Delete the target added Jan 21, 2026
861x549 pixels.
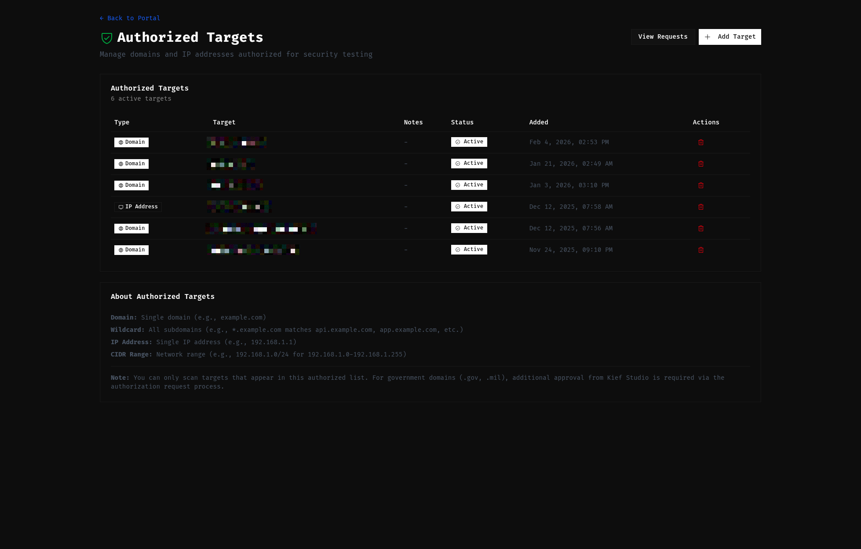click(701, 164)
